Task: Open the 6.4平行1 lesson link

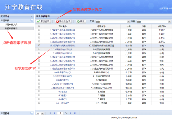Action: point(62,99)
